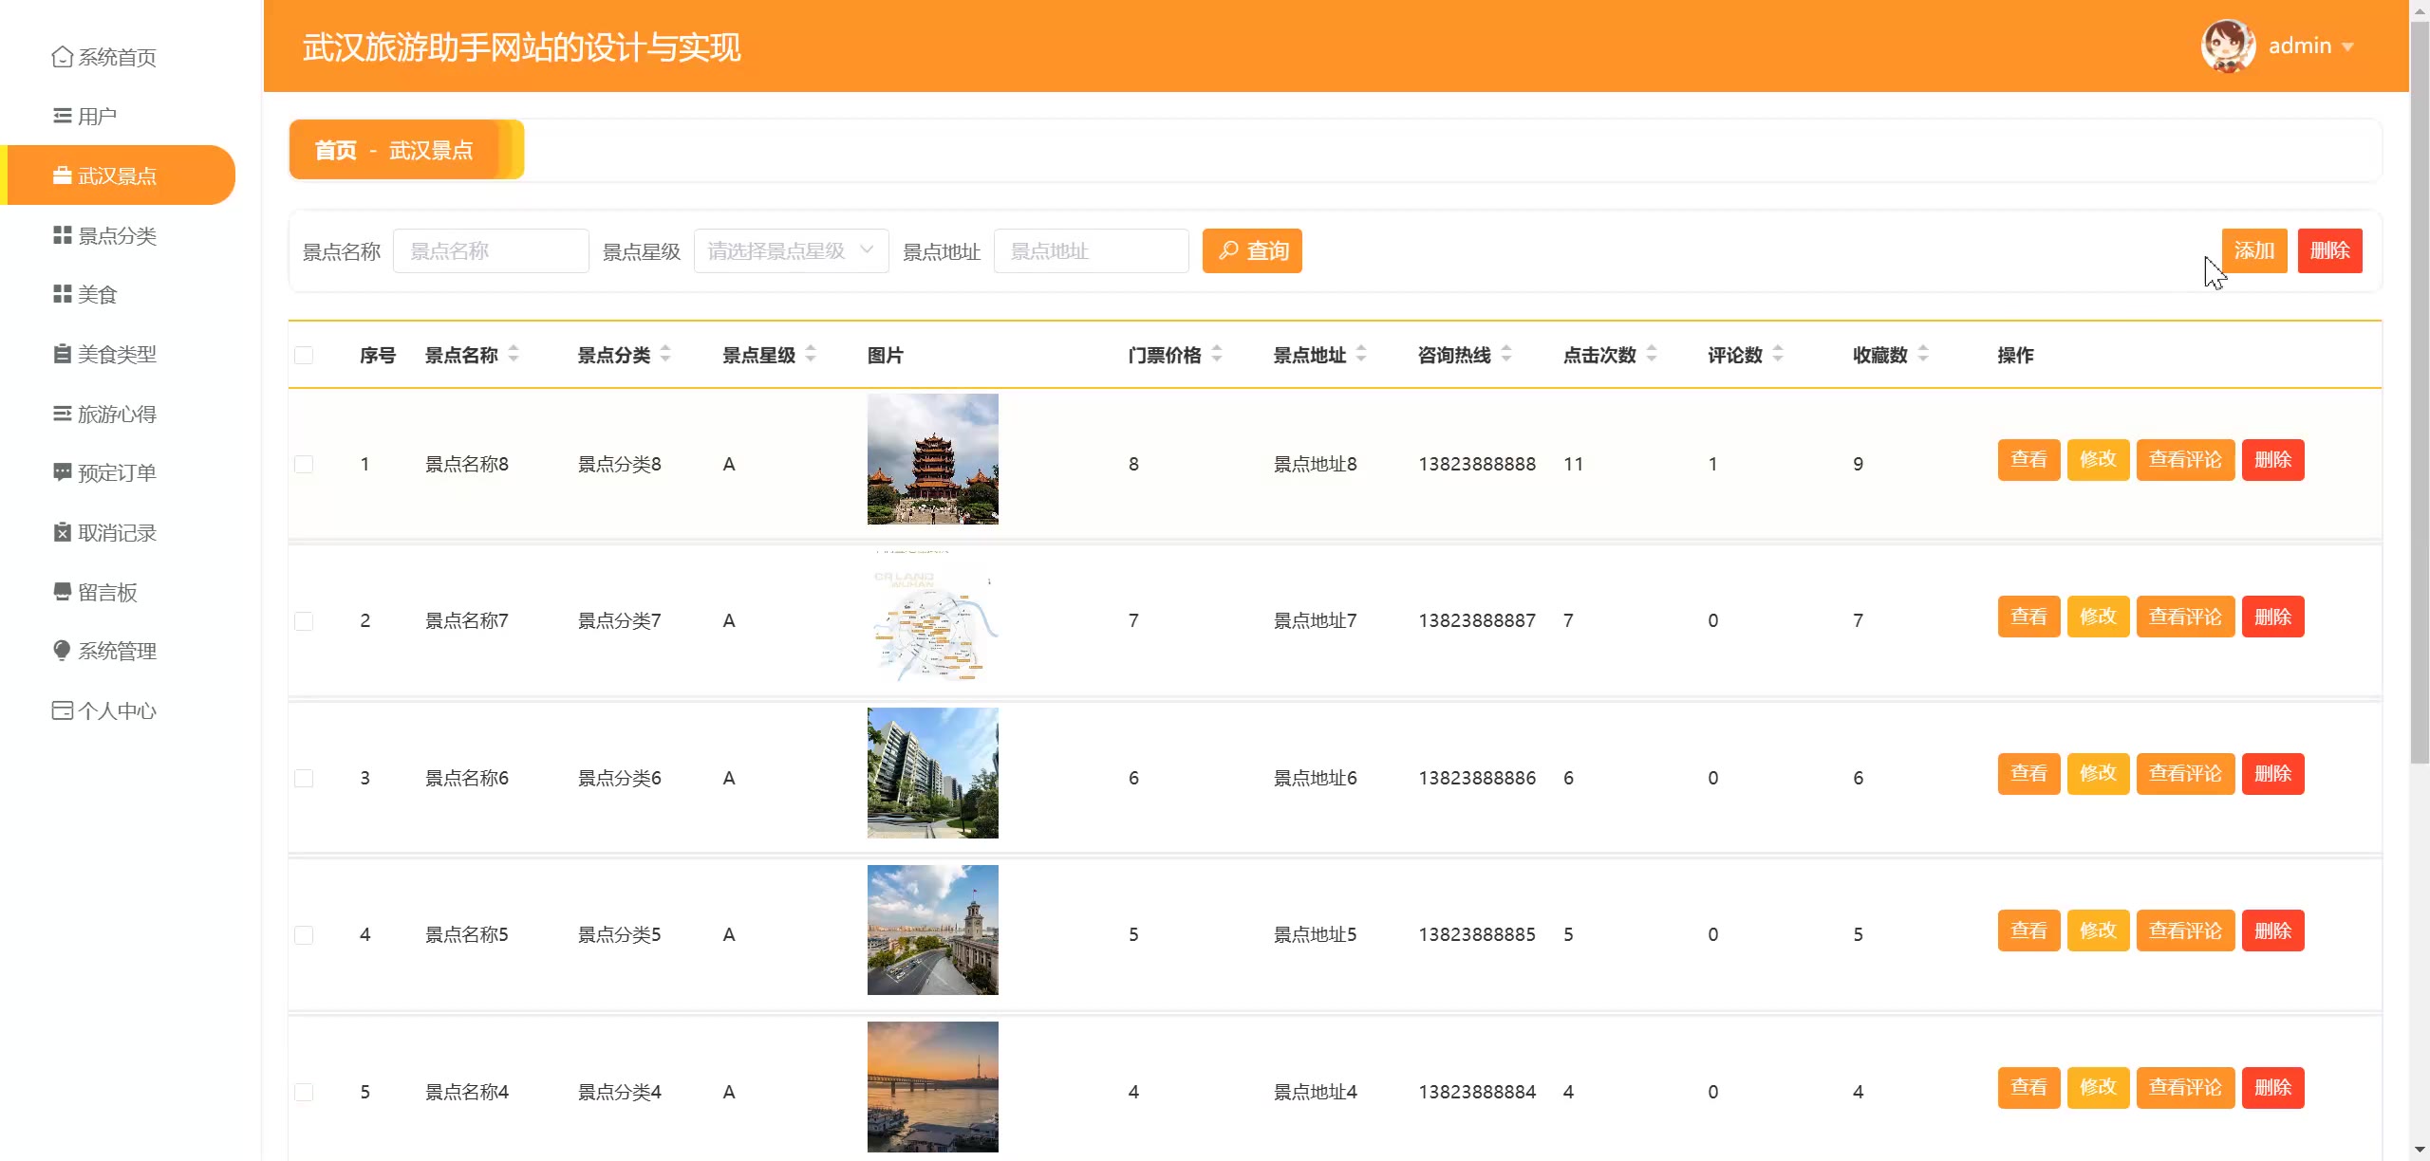Go to 留言板 menu item
The image size is (2430, 1161).
pos(107,592)
